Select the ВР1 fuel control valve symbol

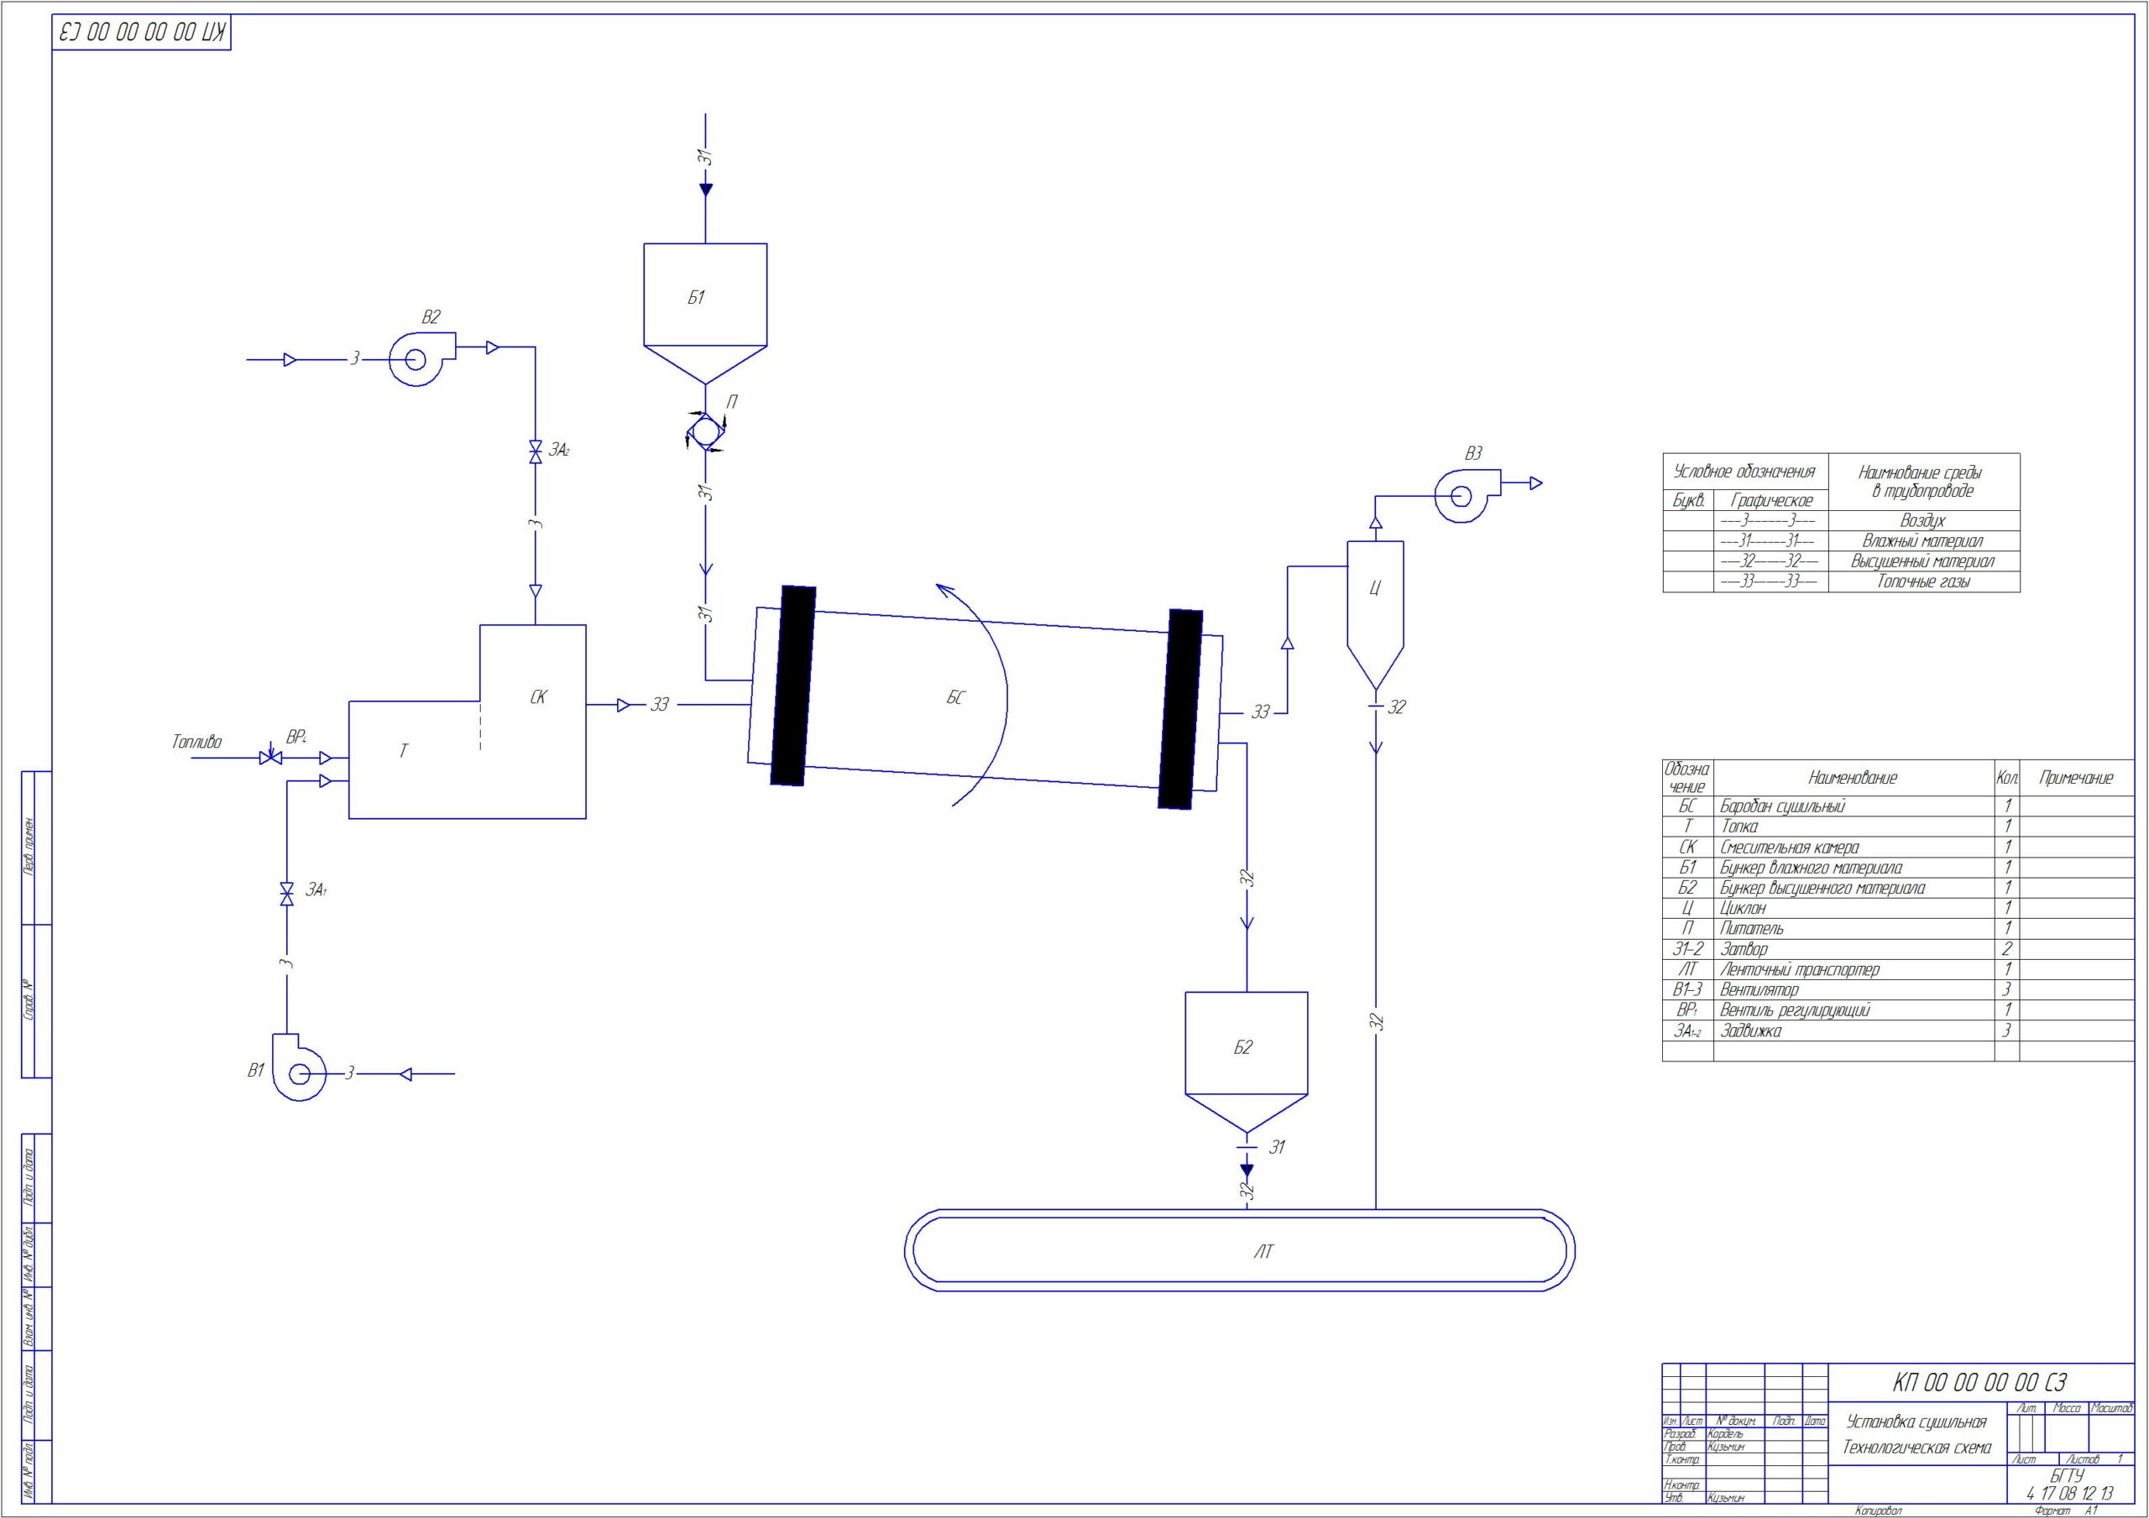pos(270,755)
